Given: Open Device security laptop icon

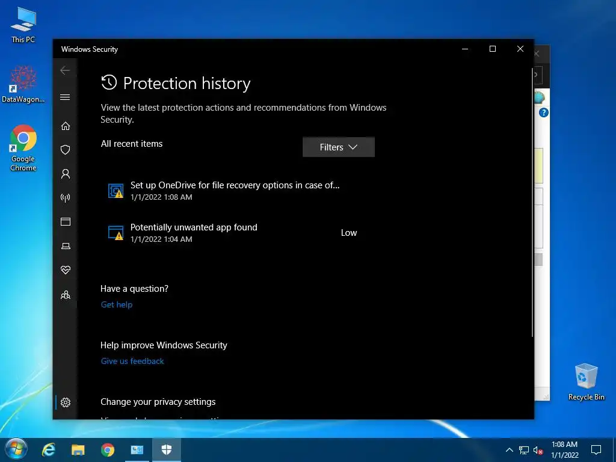Looking at the screenshot, I should [65, 246].
